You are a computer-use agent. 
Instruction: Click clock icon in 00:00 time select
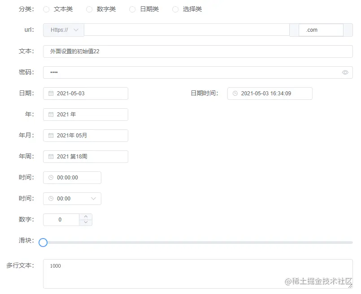(51, 199)
